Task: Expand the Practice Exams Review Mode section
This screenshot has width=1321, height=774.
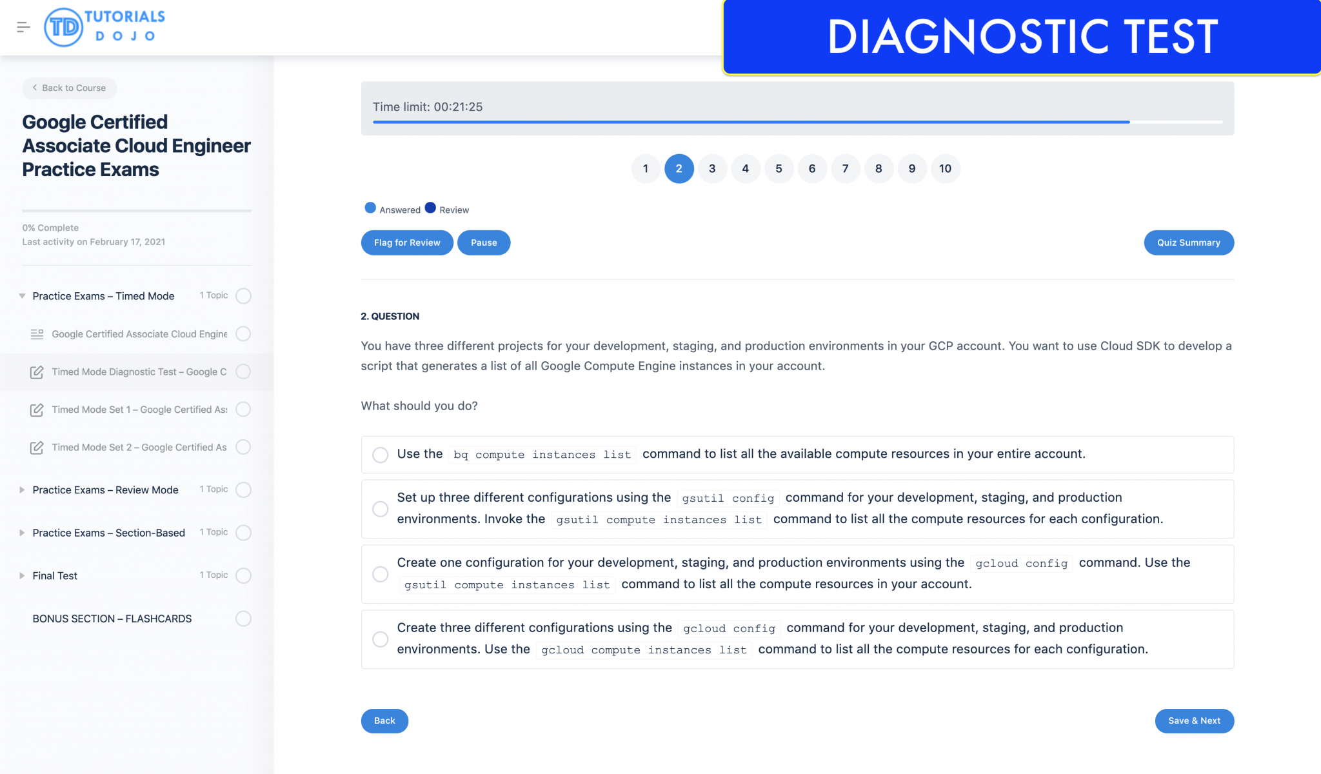Action: click(x=21, y=490)
